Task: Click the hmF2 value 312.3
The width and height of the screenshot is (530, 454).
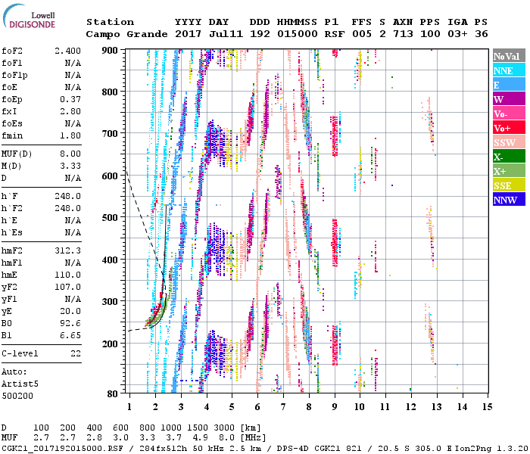Action: click(x=67, y=251)
